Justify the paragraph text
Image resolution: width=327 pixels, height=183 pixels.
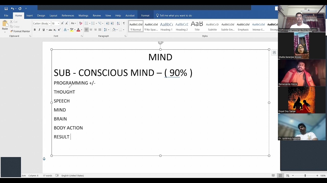click(100, 30)
